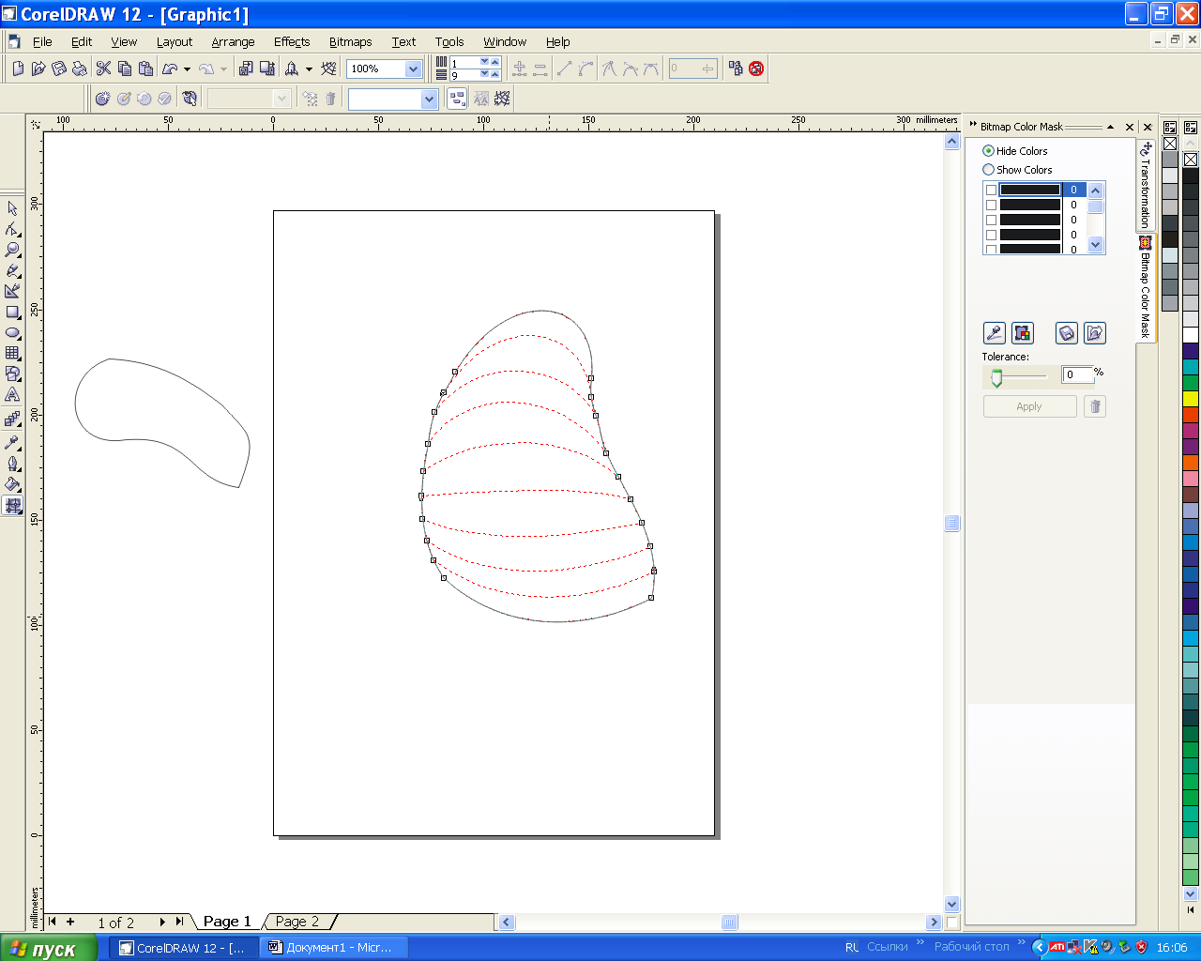Image resolution: width=1201 pixels, height=961 pixels.
Task: Click the color selector eyedropper in Color Mask
Action: click(x=994, y=332)
